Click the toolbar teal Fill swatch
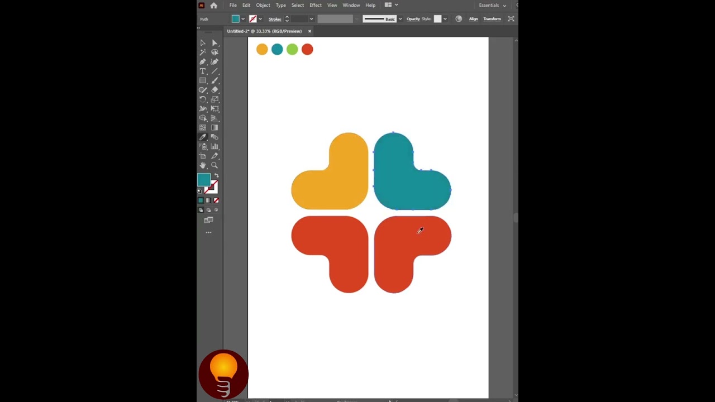Screen dimensions: 715x402 tap(204, 179)
